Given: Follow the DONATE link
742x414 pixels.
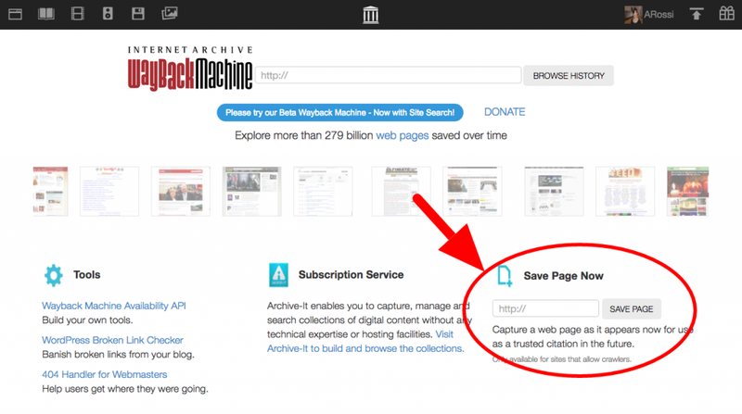Looking at the screenshot, I should pyautogui.click(x=505, y=112).
